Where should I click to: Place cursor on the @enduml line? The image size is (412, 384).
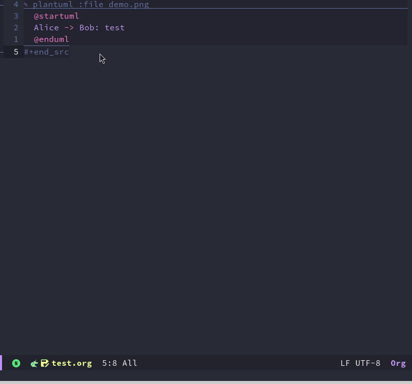pos(51,39)
